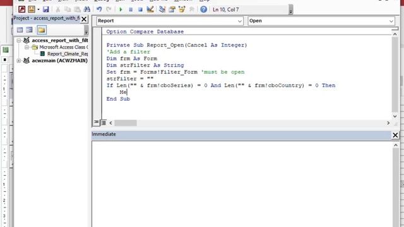Screen dimensions: 404x227
Task: Toggle Folders button in Project panel
Action: point(42,30)
